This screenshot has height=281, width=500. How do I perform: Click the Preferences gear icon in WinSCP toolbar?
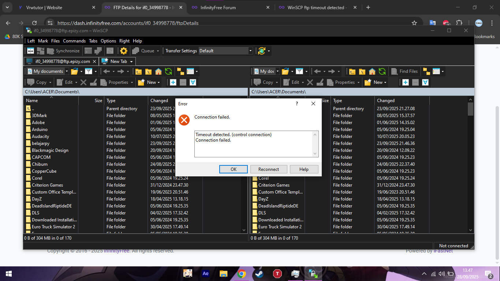[x=124, y=51]
